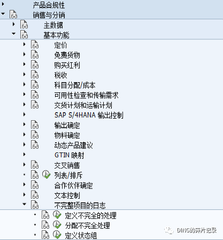Open documentation icon for 购买红利
Image resolution: width=223 pixels, height=240 pixels.
[x=35, y=64]
